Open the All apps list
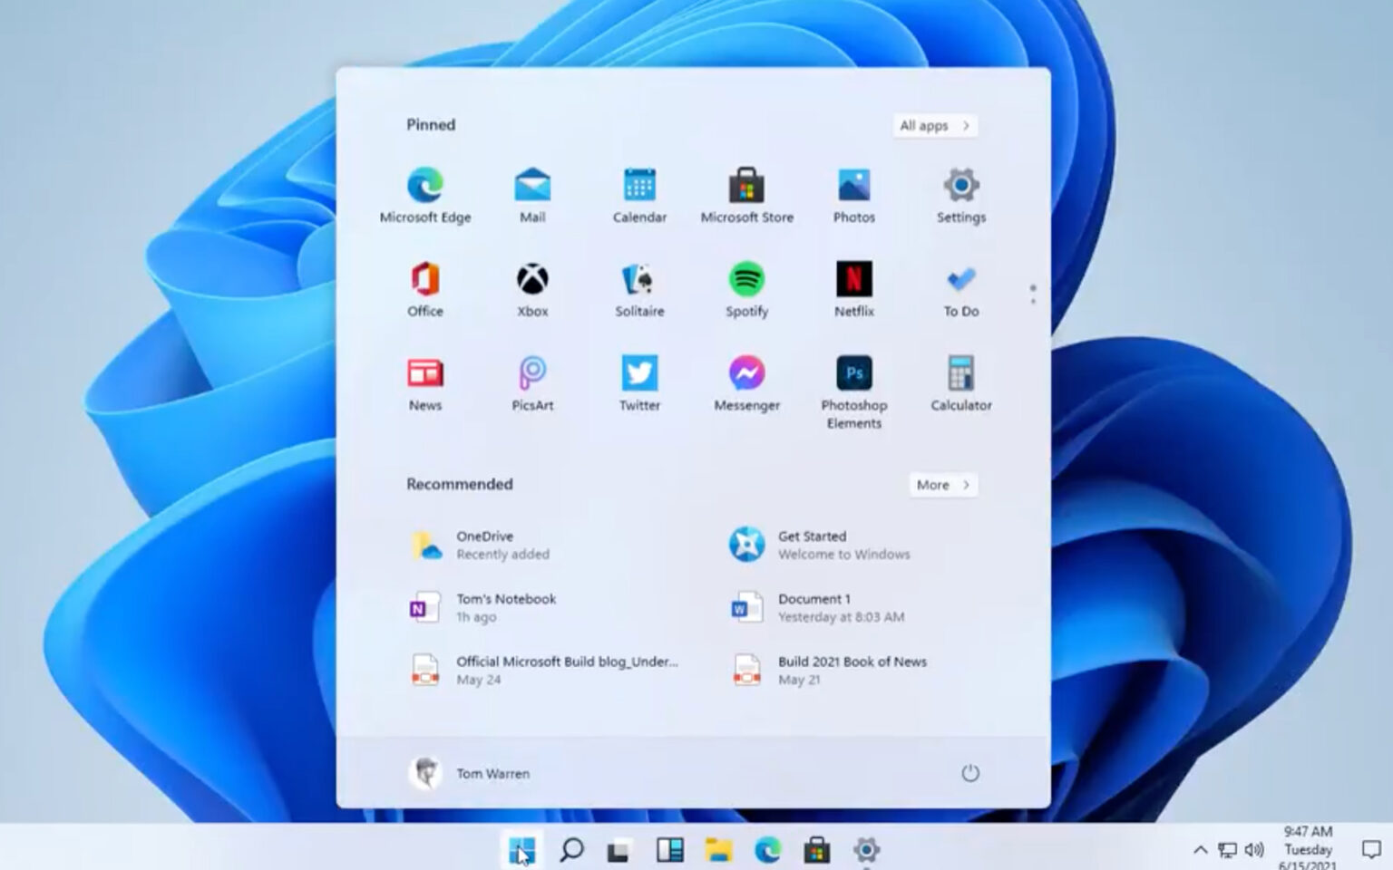1393x870 pixels. (933, 125)
